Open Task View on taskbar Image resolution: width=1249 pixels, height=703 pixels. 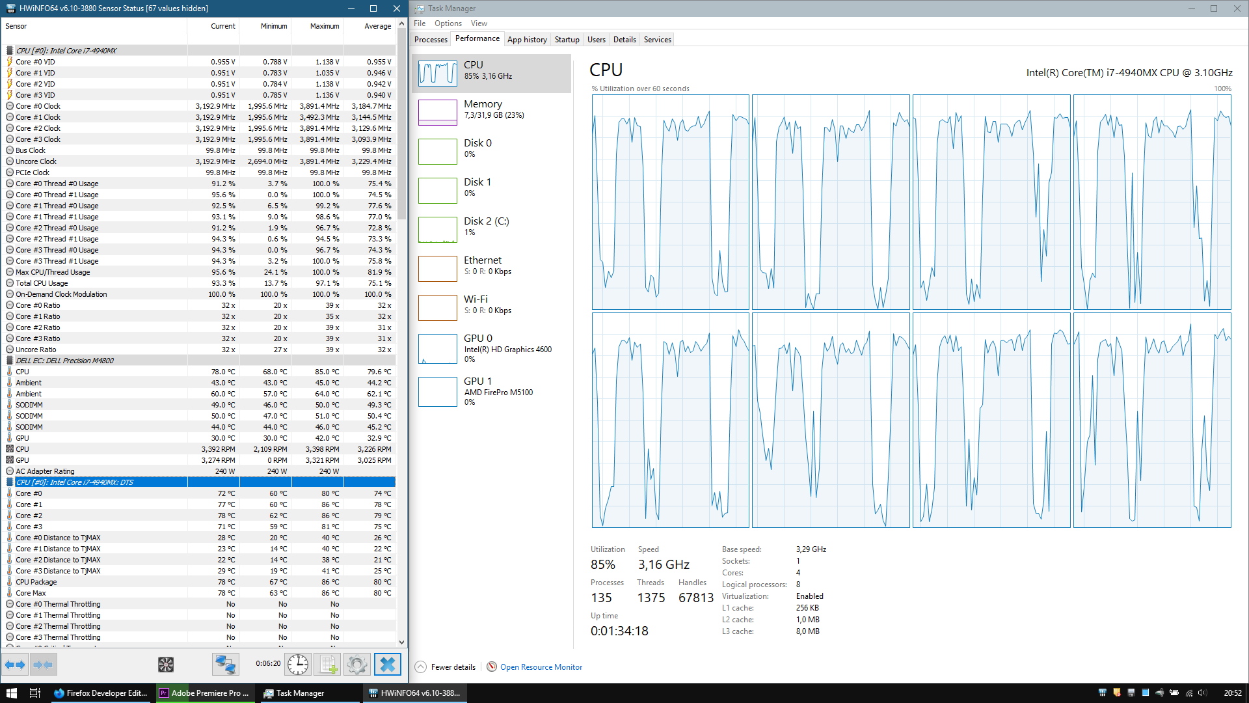coord(35,693)
